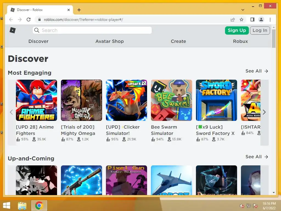Open File Explorer from taskbar

[22, 206]
